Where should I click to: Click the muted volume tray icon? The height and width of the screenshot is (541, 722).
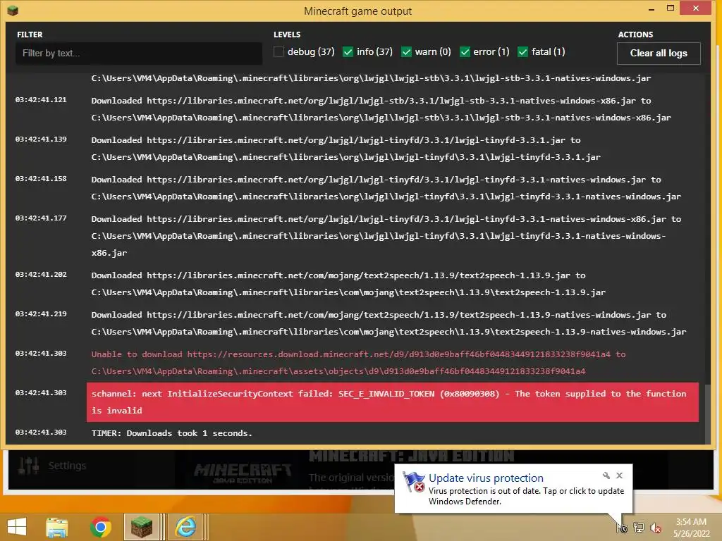[655, 528]
